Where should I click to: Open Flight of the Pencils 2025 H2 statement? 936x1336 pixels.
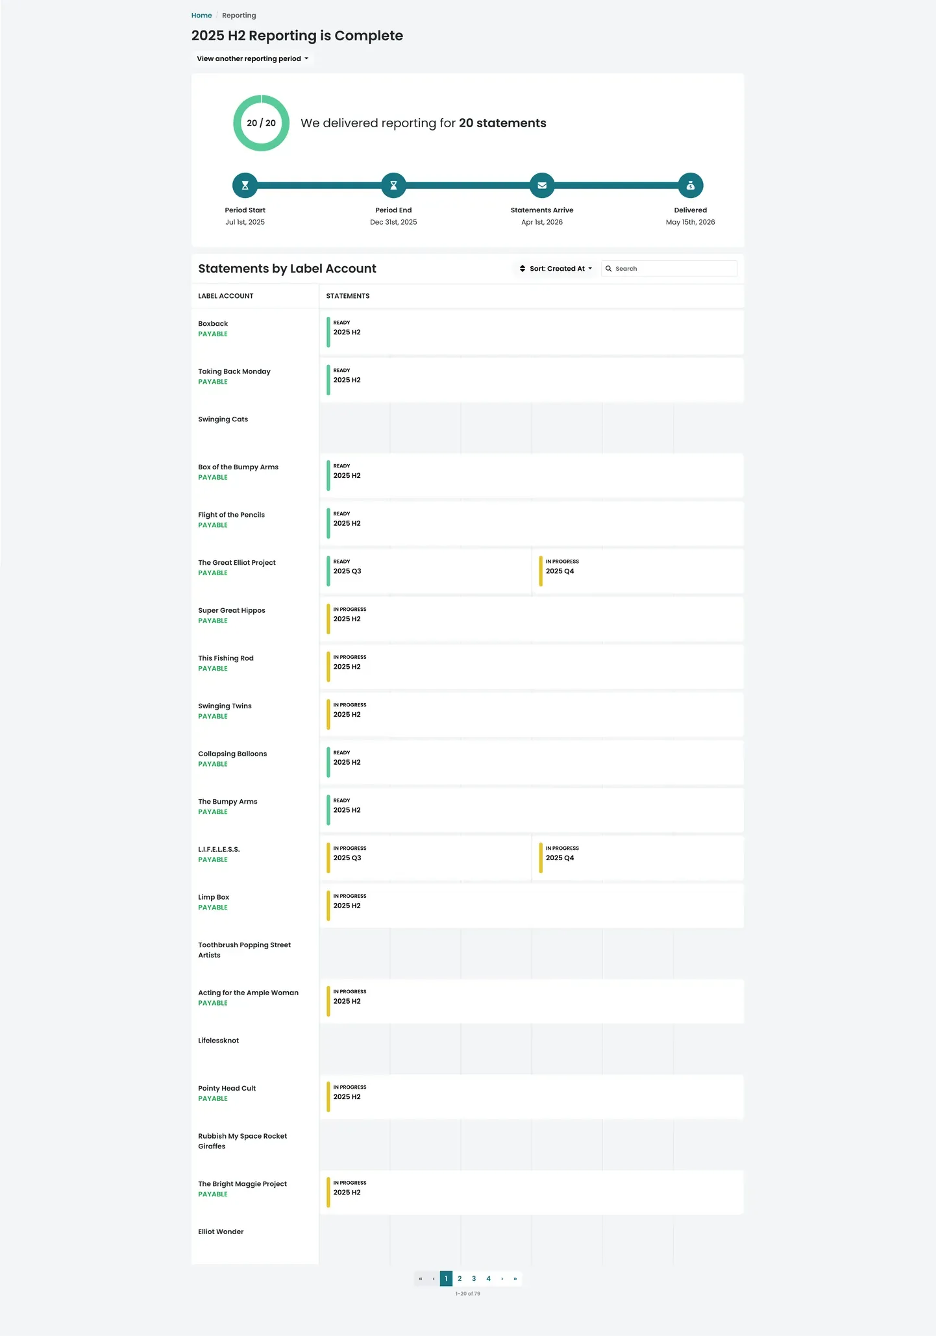click(532, 524)
